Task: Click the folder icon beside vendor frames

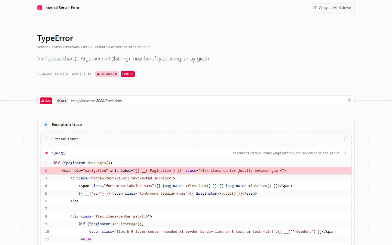Action: click(x=47, y=139)
